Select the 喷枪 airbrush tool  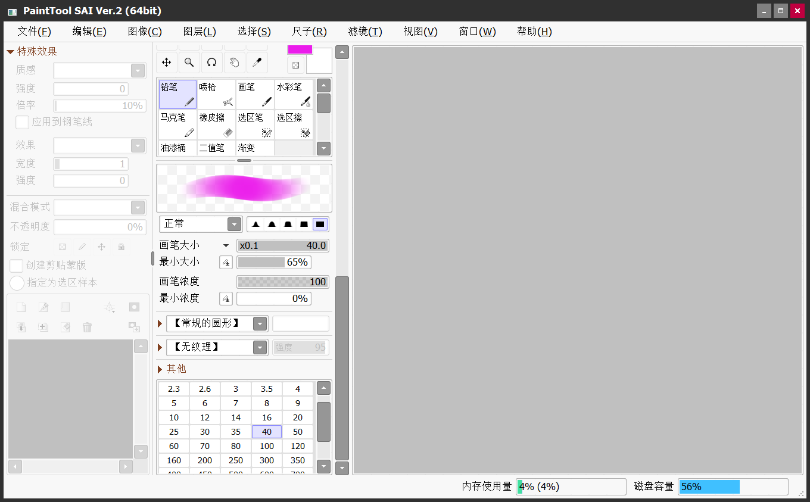click(216, 94)
